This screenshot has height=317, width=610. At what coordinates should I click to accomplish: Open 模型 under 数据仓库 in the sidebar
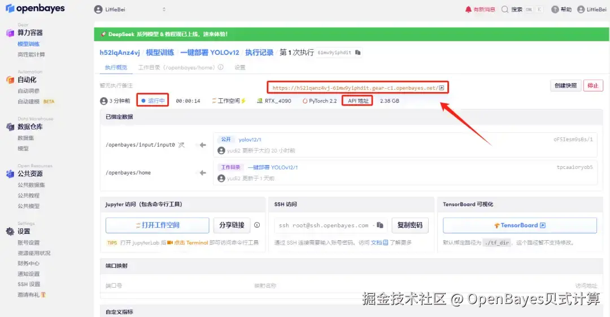(x=23, y=149)
